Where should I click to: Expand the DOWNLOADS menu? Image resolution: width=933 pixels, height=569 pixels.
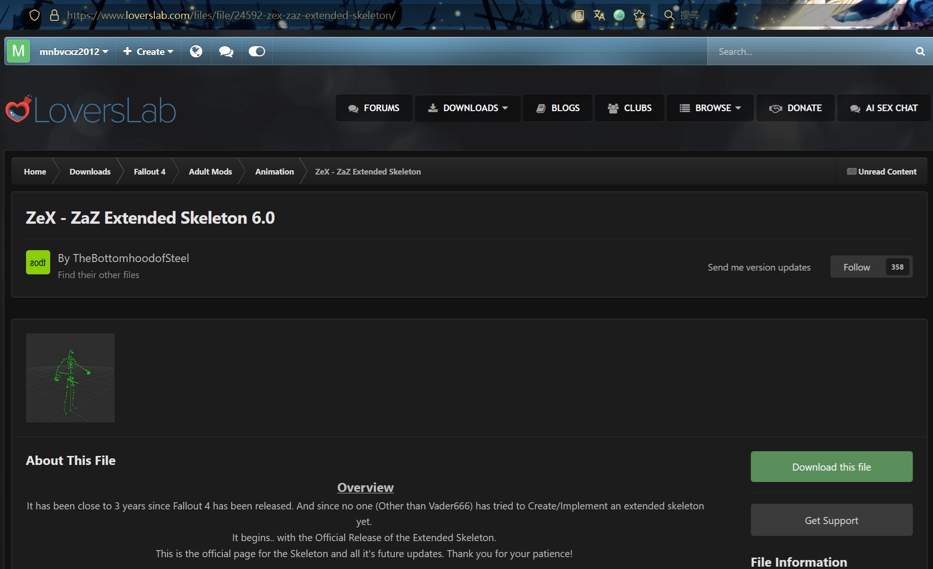(x=468, y=108)
